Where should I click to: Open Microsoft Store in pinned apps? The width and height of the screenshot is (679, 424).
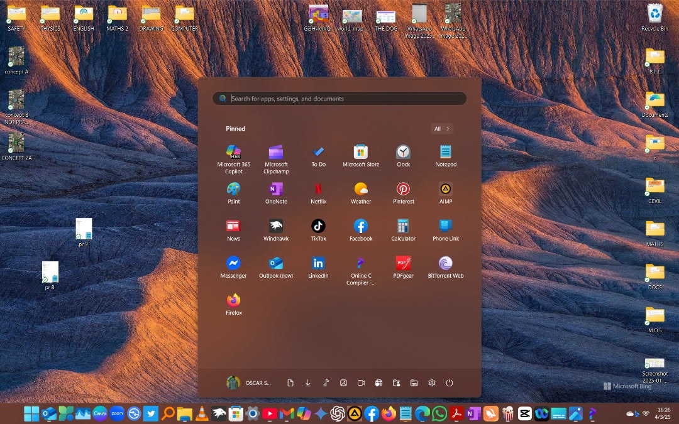(361, 156)
